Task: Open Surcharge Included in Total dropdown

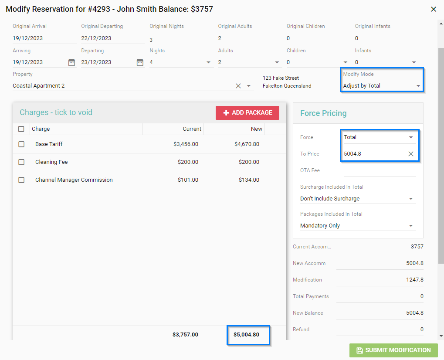Action: pos(357,199)
